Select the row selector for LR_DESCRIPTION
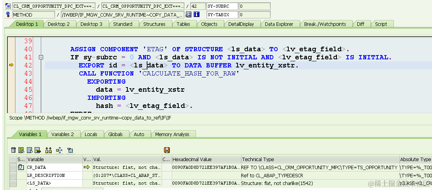The height and width of the screenshot is (190, 432). (13, 175)
